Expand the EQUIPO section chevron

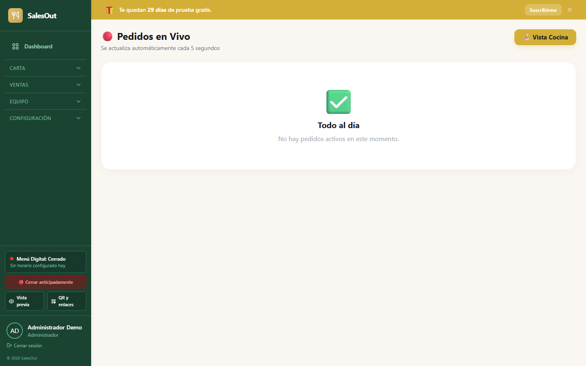click(x=79, y=101)
